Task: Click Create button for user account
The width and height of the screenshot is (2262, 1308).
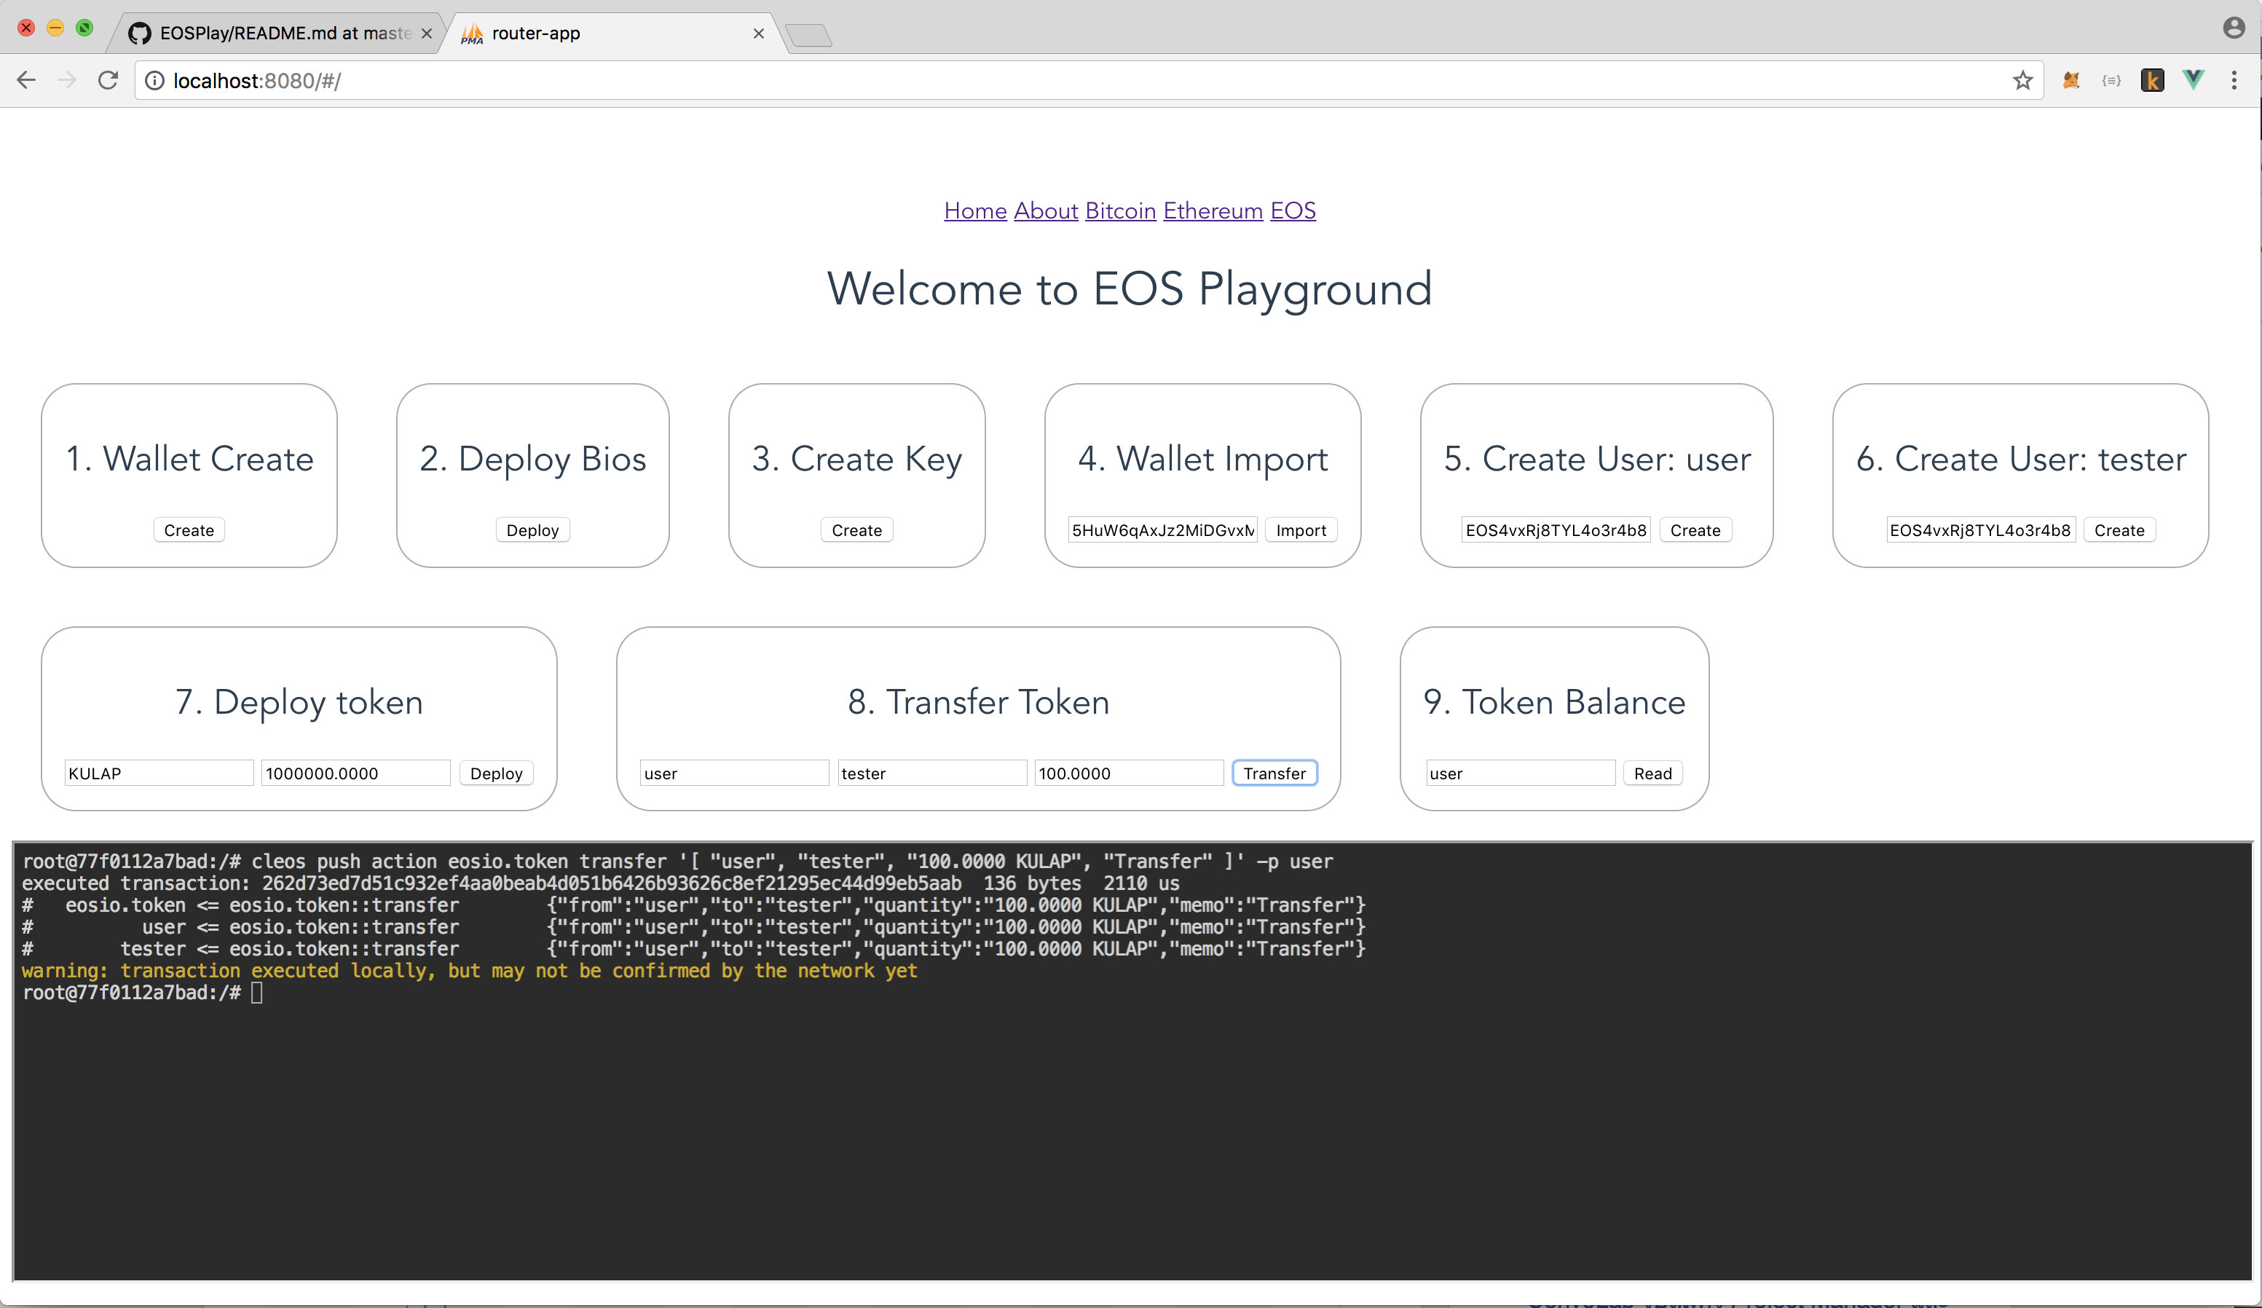Action: [x=1695, y=531]
